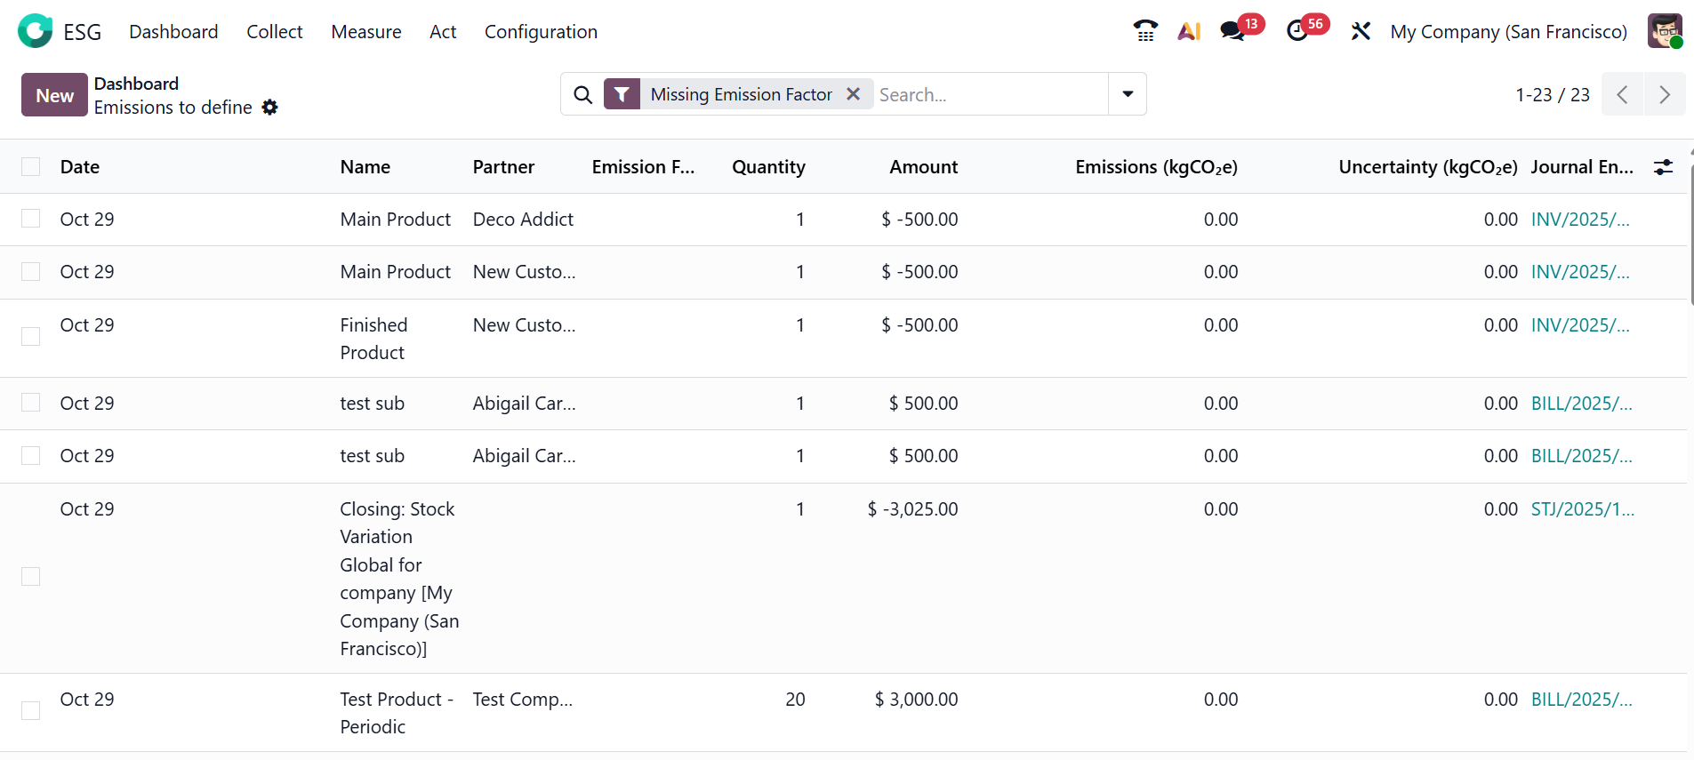Check the Deco Addict row checkbox
1694x760 pixels.
pos(31,219)
